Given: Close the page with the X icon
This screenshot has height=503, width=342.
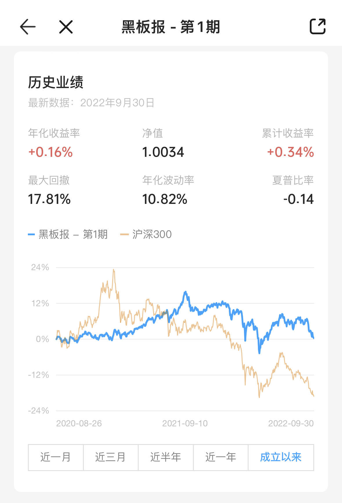Looking at the screenshot, I should (x=66, y=27).
